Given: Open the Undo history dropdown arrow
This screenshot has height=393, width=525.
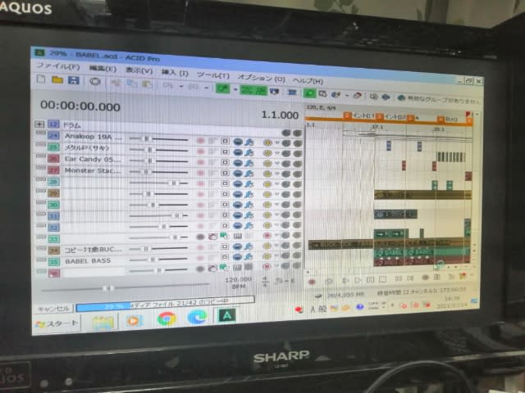Looking at the screenshot, I should coord(181,87).
